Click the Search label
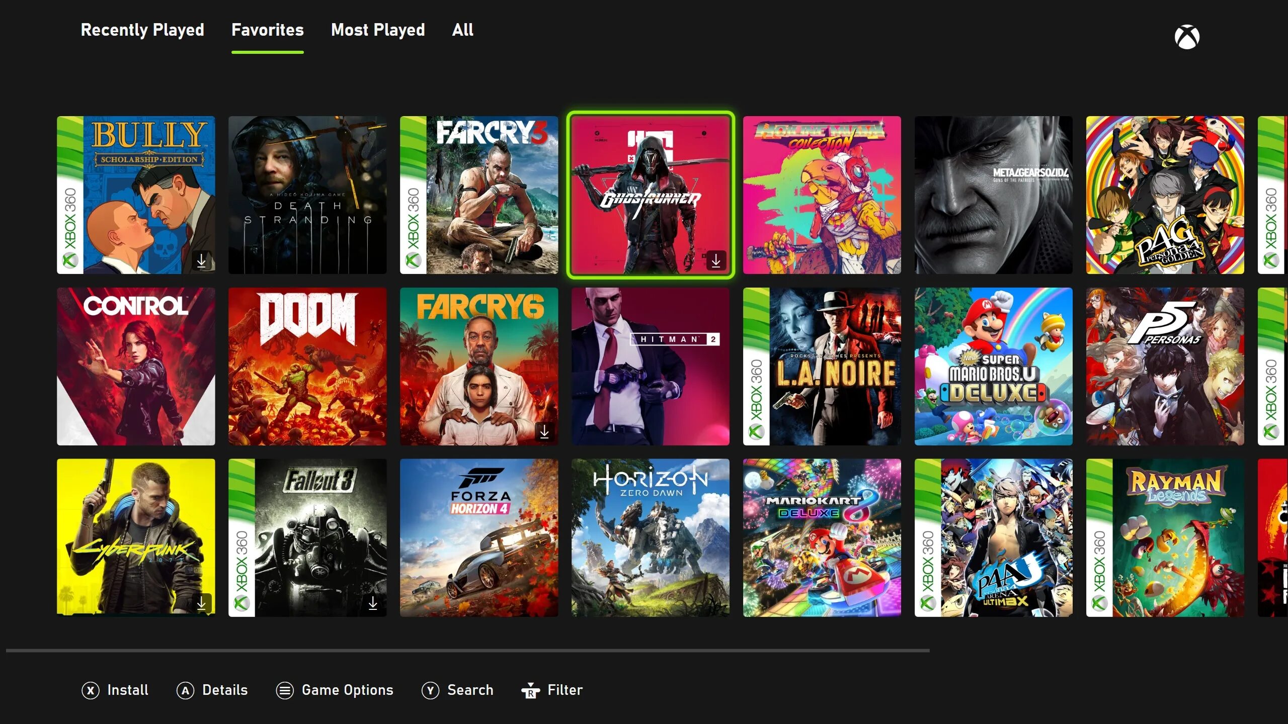1288x724 pixels. (x=470, y=690)
